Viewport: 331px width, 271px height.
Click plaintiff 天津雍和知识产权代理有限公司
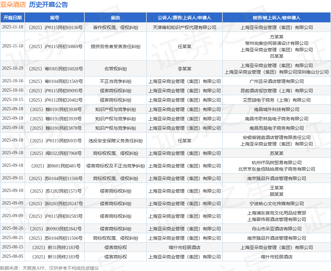pos(185,27)
